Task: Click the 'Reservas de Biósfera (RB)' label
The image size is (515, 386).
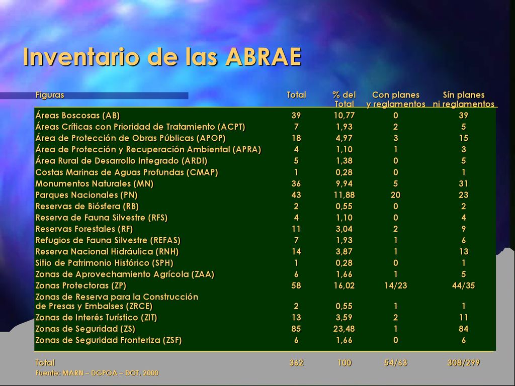Action: point(87,206)
